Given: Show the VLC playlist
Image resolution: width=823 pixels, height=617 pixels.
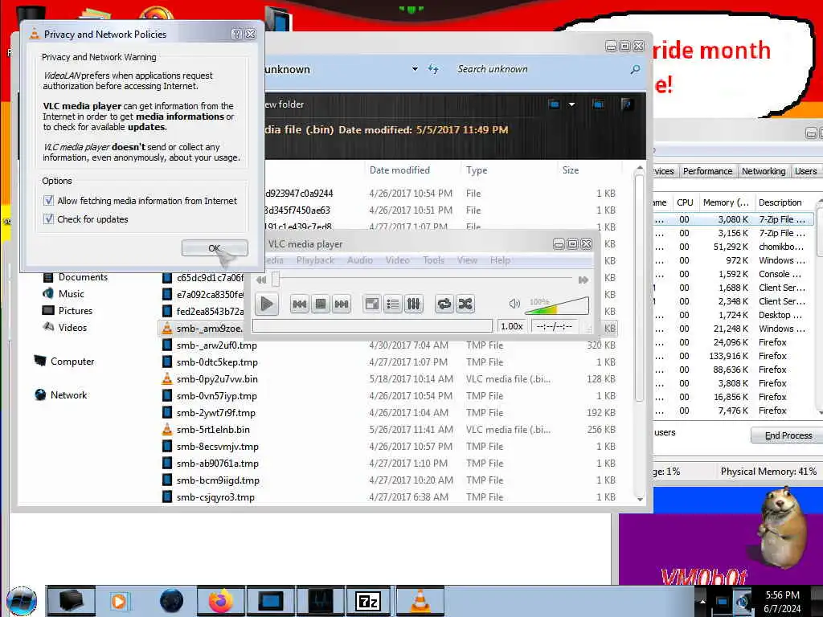Looking at the screenshot, I should (x=392, y=304).
